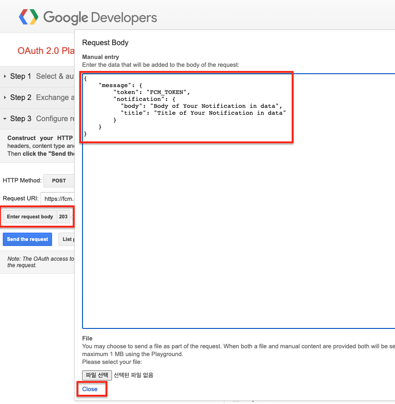The width and height of the screenshot is (395, 404).
Task: Click the "token": "FCM_TOKEN" line
Action: click(152, 92)
